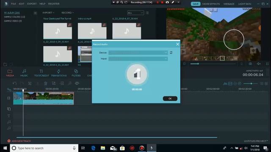Click the timeline zoom slider

point(250,84)
